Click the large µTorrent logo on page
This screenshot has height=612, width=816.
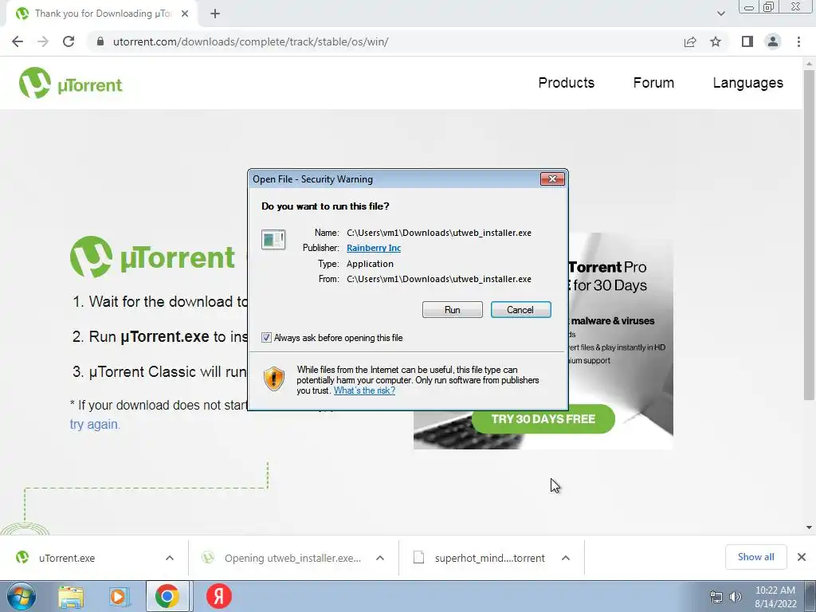152,257
